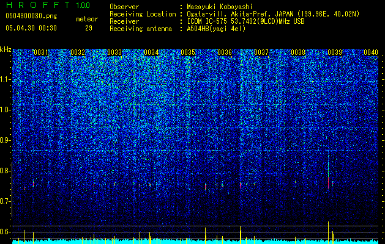Click the 0032 time marker
Image resolution: width=385 pixels, height=244 pixels.
(78, 52)
